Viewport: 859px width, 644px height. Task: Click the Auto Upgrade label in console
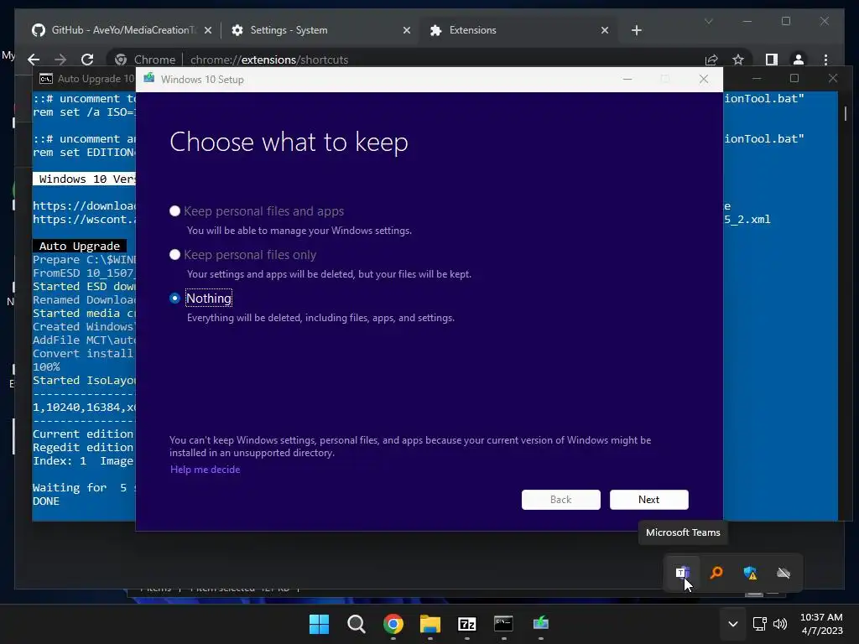click(80, 247)
